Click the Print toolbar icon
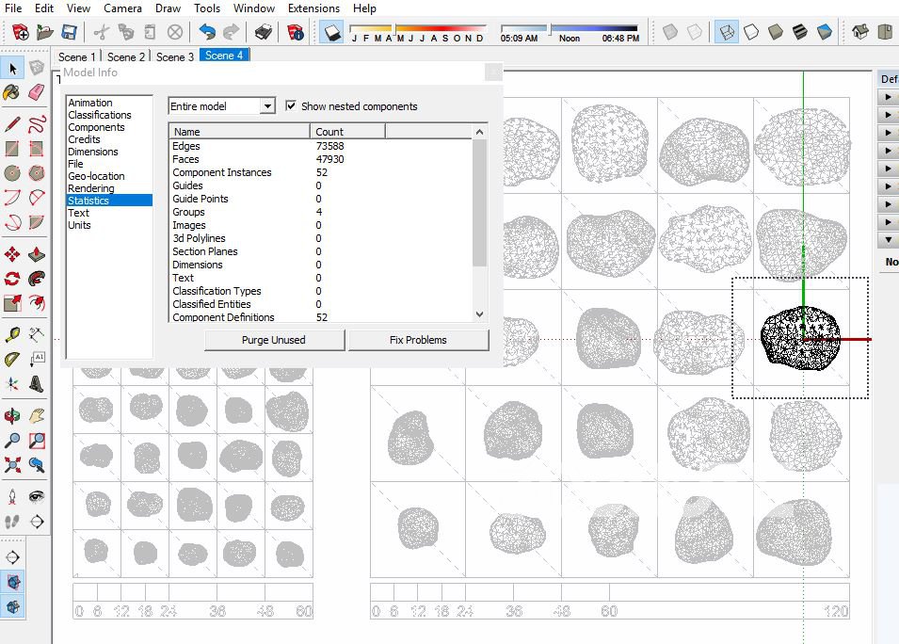 pos(265,33)
